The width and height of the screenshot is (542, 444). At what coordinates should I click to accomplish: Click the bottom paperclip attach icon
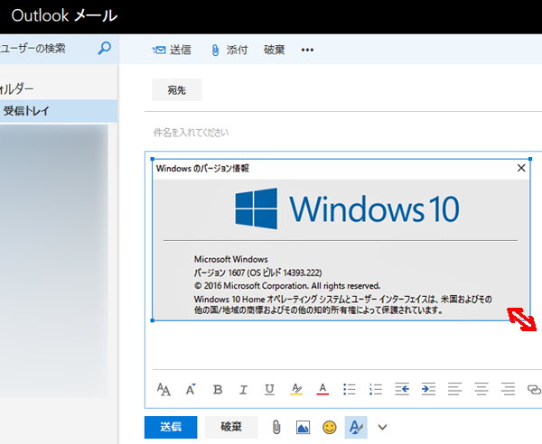(x=276, y=427)
